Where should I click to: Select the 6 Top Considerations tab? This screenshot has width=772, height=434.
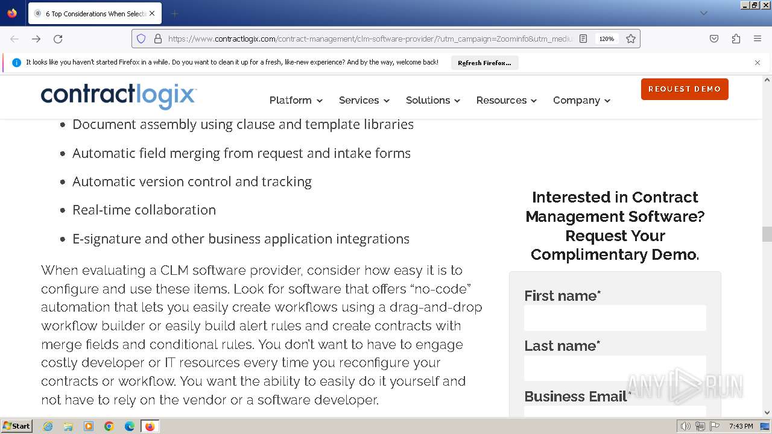[94, 13]
